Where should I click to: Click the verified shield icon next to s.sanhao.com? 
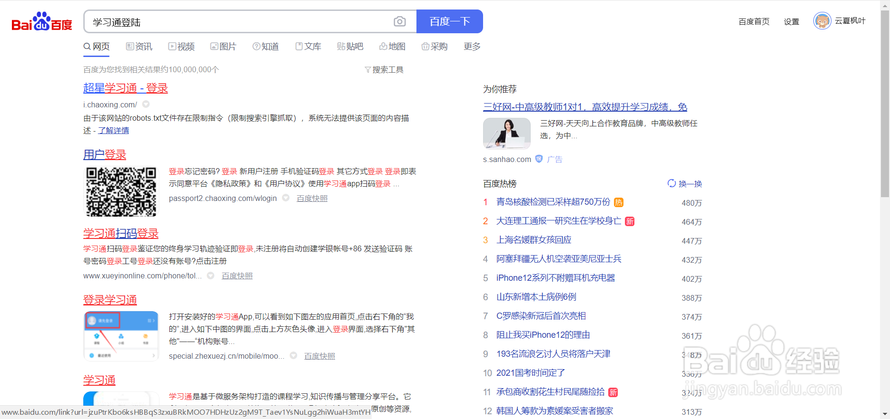click(539, 159)
